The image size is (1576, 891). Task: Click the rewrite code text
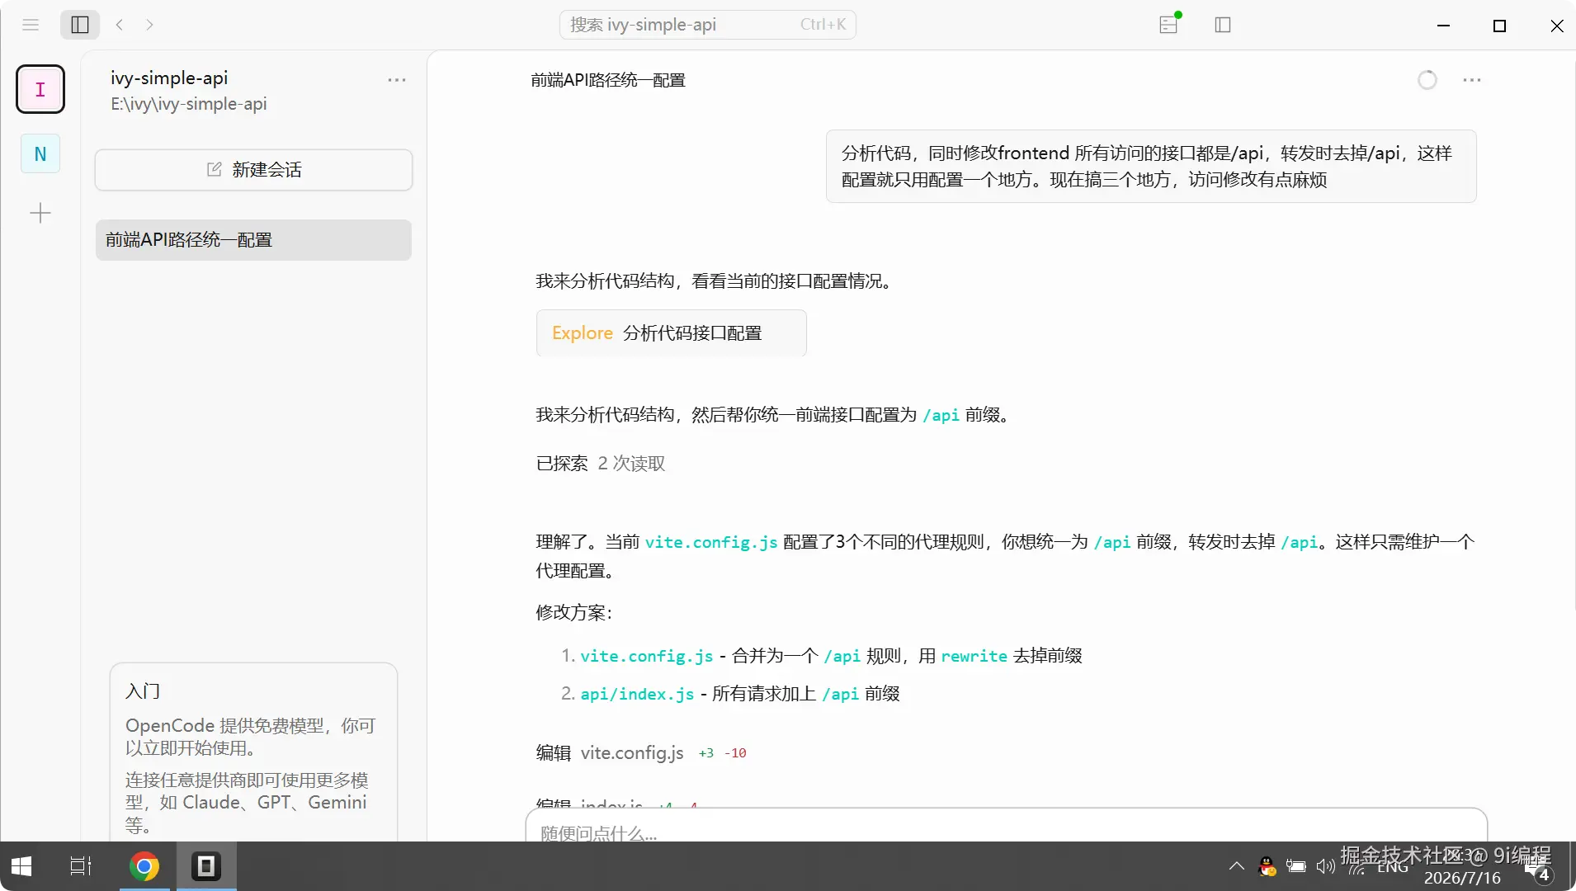coord(974,656)
